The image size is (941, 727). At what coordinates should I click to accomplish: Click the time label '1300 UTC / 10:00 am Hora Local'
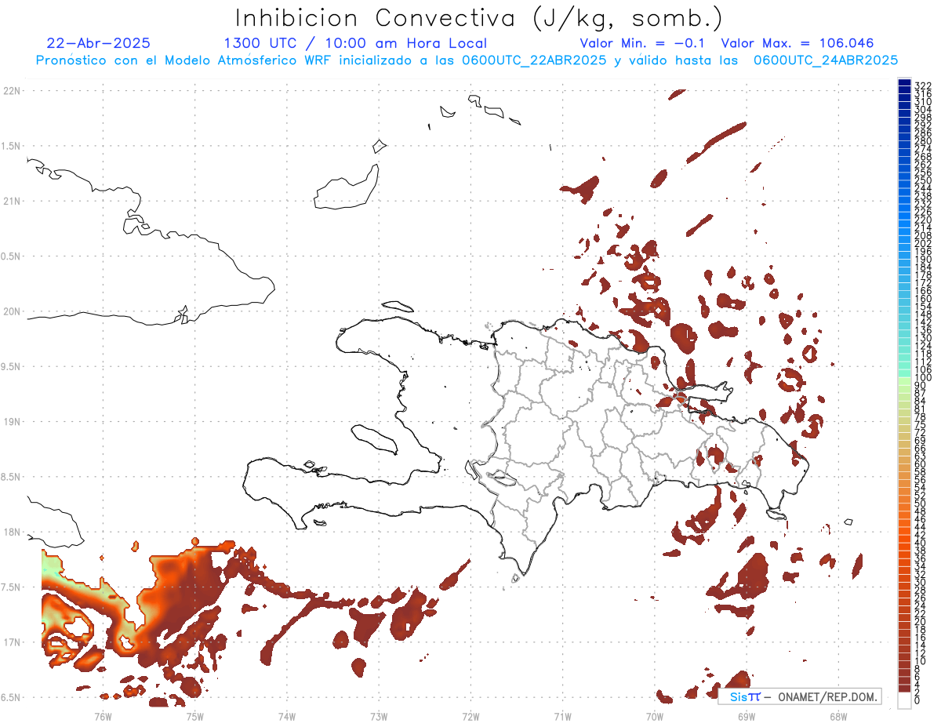coord(355,43)
